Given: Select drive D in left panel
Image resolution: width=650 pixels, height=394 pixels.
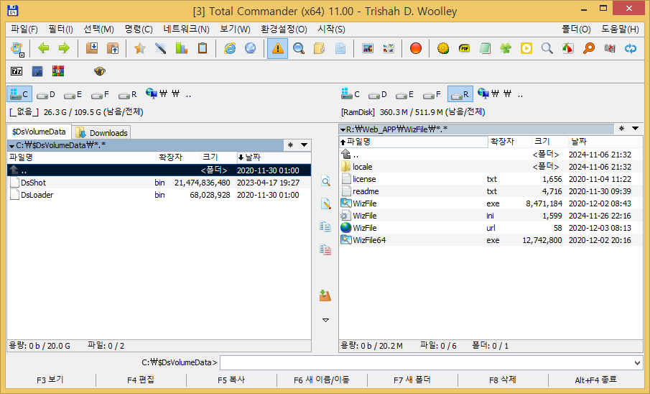Looking at the screenshot, I should tap(45, 95).
